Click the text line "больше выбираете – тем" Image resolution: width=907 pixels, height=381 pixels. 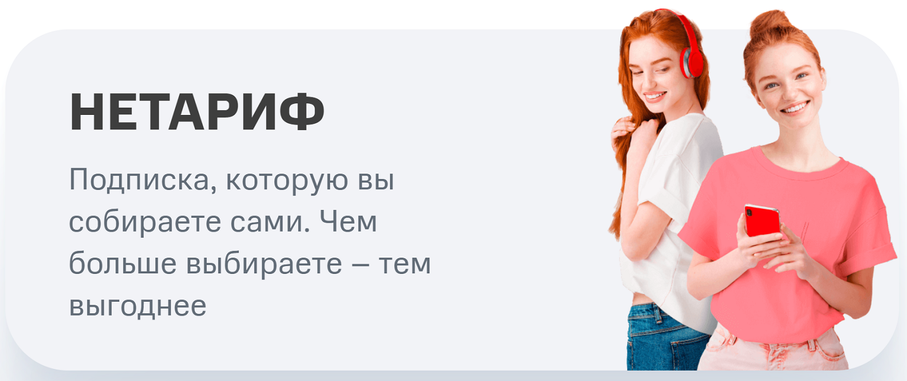pos(250,265)
